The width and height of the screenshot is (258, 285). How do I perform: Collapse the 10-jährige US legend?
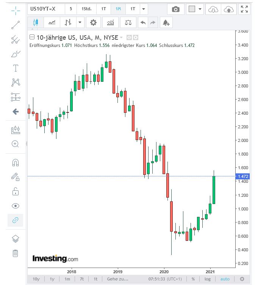tap(32, 37)
